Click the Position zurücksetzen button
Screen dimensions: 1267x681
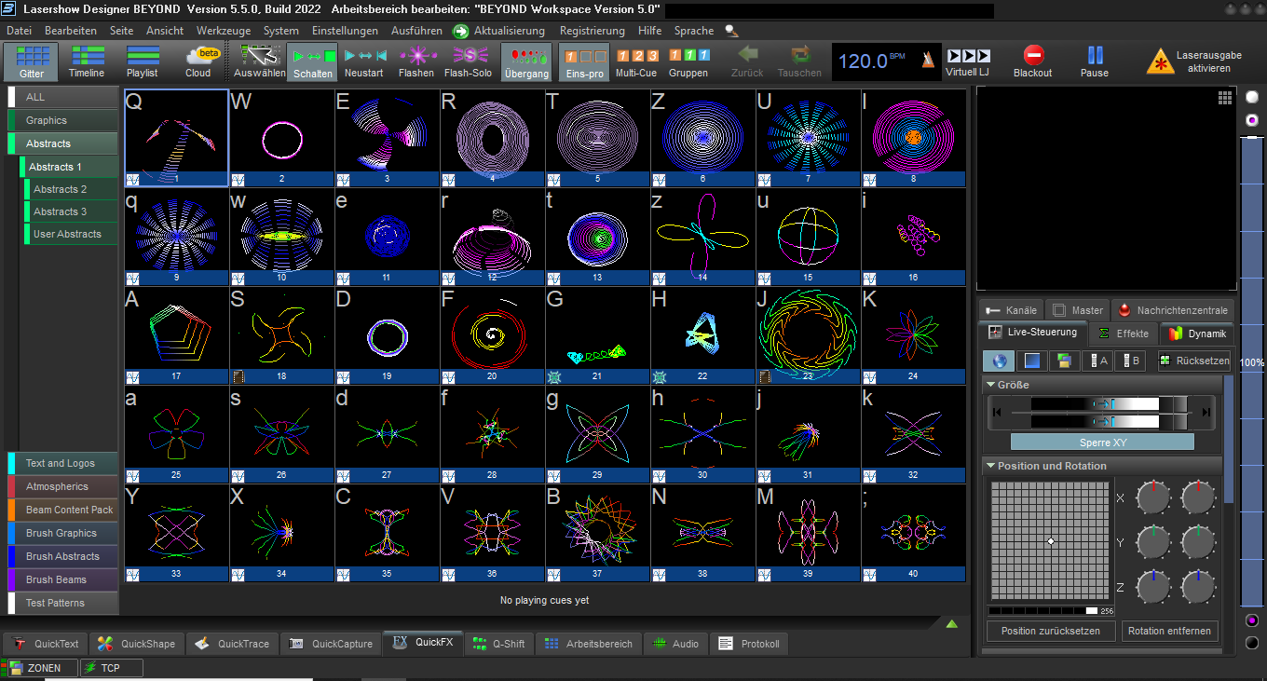tap(1050, 631)
